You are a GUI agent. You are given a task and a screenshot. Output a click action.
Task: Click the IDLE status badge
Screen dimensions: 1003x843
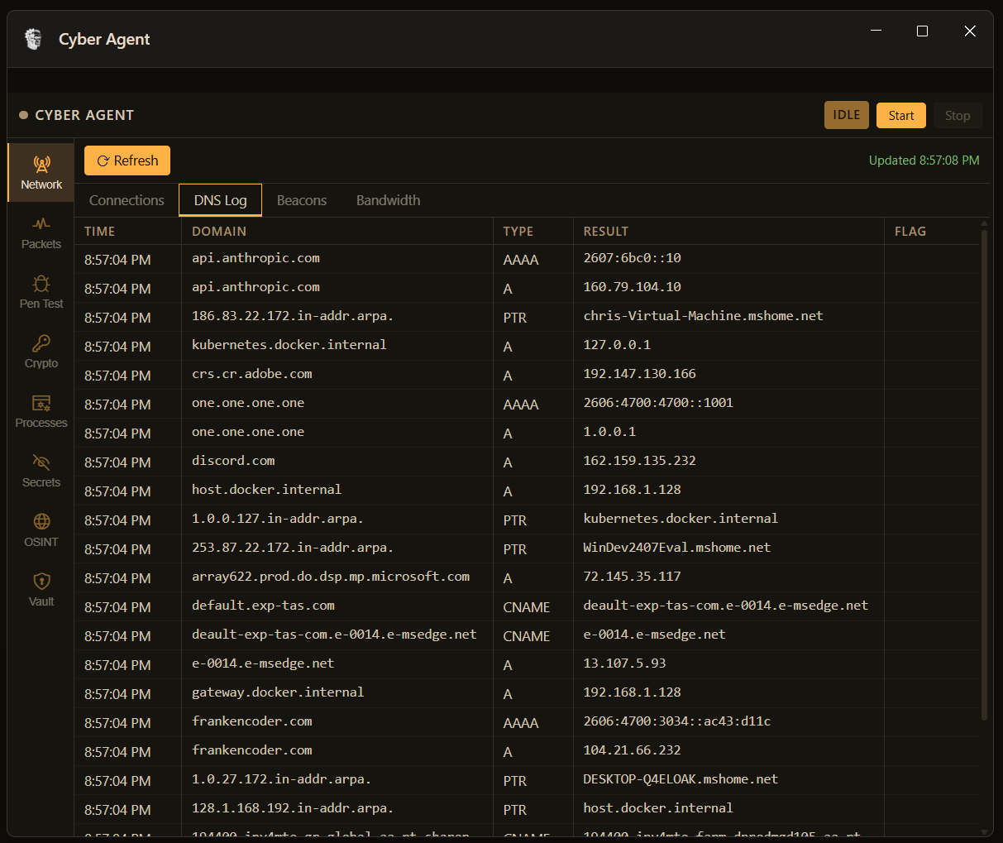coord(847,115)
